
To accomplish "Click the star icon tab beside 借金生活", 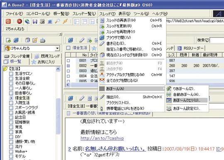I will tap(94, 48).
